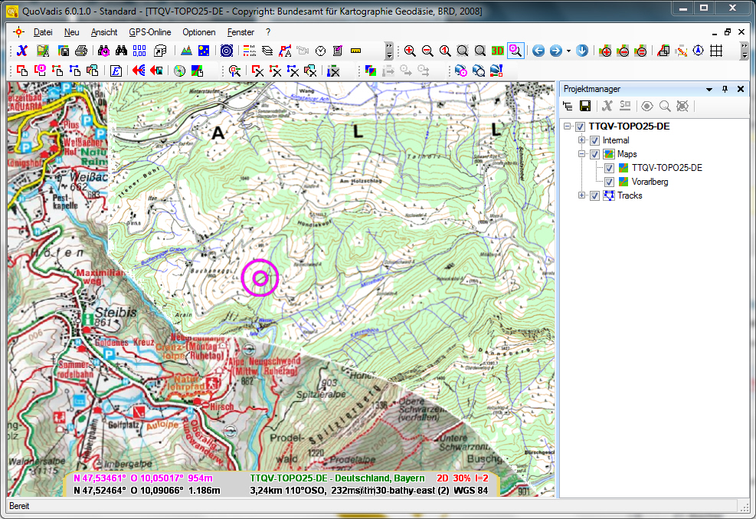Image resolution: width=756 pixels, height=519 pixels.
Task: Select the Vorarlberg map entry
Action: pyautogui.click(x=650, y=182)
